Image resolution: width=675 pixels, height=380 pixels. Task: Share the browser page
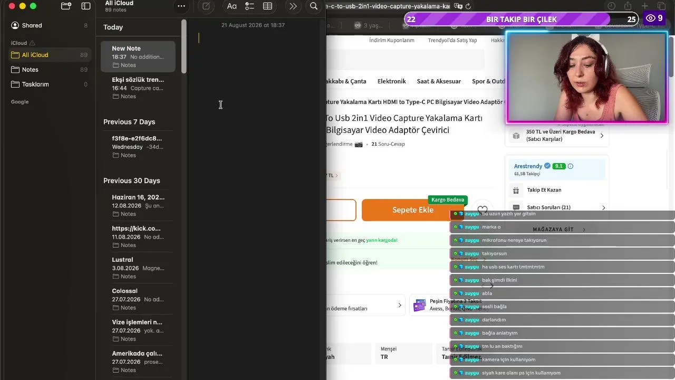(x=628, y=6)
